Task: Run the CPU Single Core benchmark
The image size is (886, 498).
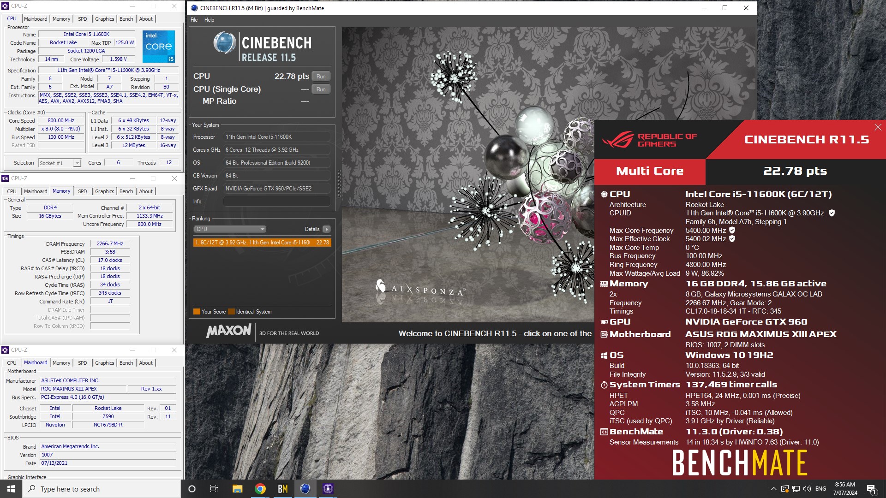Action: (x=321, y=89)
